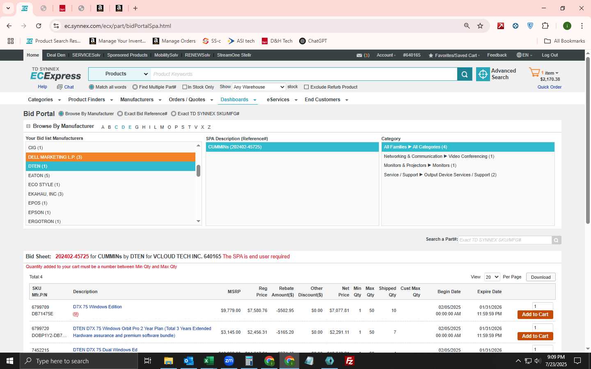Viewport: 591px width, 369px height.
Task: Open new browser tab
Action: click(x=135, y=8)
